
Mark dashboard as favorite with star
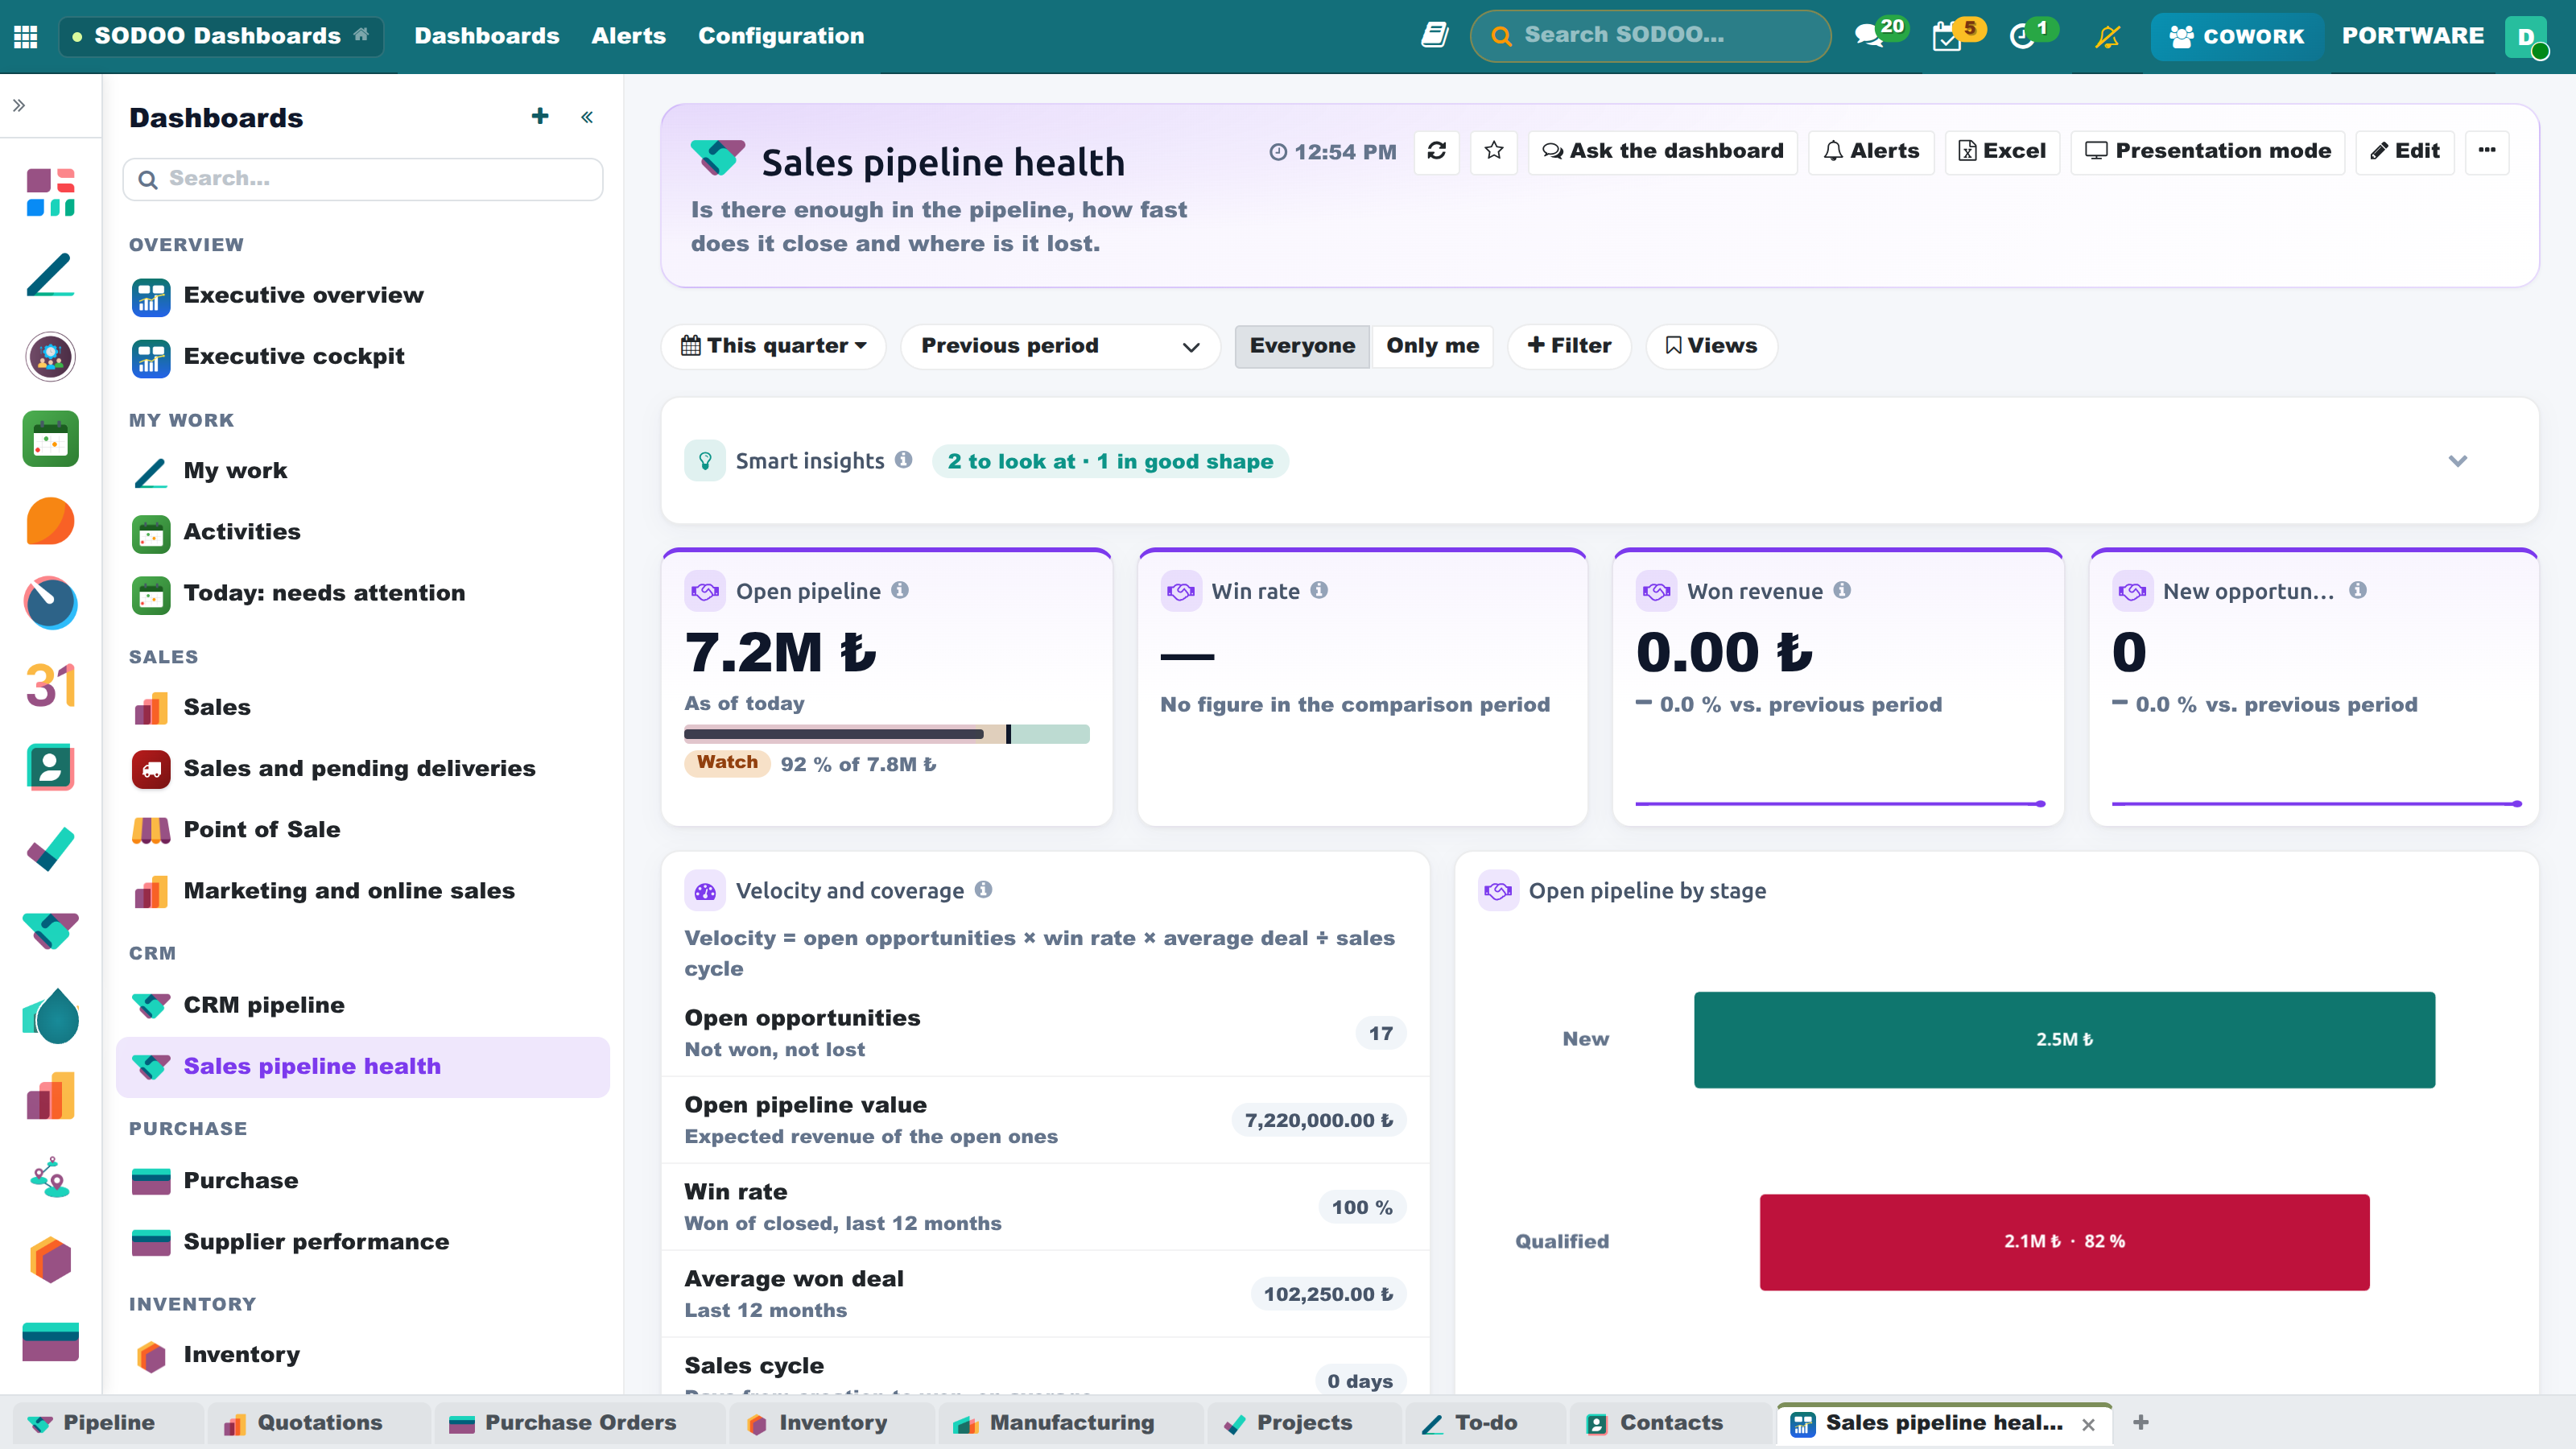click(x=1494, y=151)
